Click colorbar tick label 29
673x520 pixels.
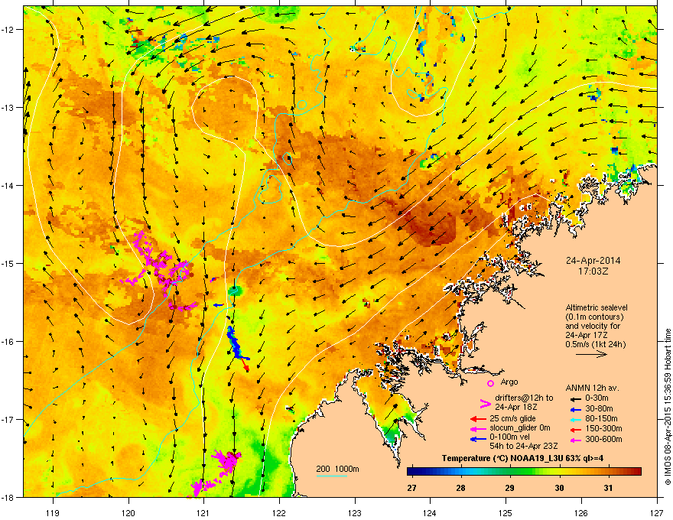509,488
